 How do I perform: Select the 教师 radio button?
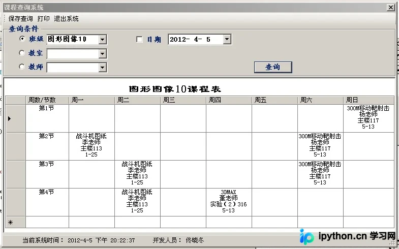click(22, 67)
